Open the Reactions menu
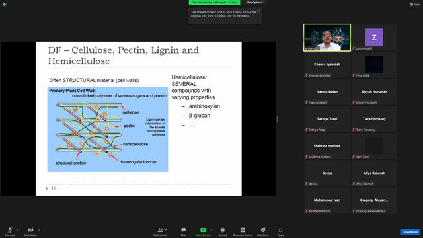This screenshot has width=423, height=238. pos(263,231)
